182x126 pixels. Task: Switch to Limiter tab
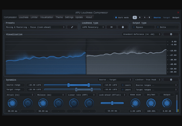[34, 17]
